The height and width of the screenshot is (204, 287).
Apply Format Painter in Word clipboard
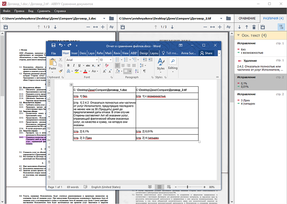coord(60,71)
